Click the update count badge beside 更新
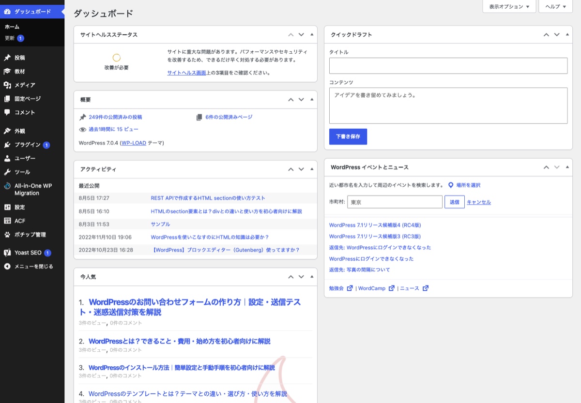This screenshot has width=581, height=403. click(21, 38)
